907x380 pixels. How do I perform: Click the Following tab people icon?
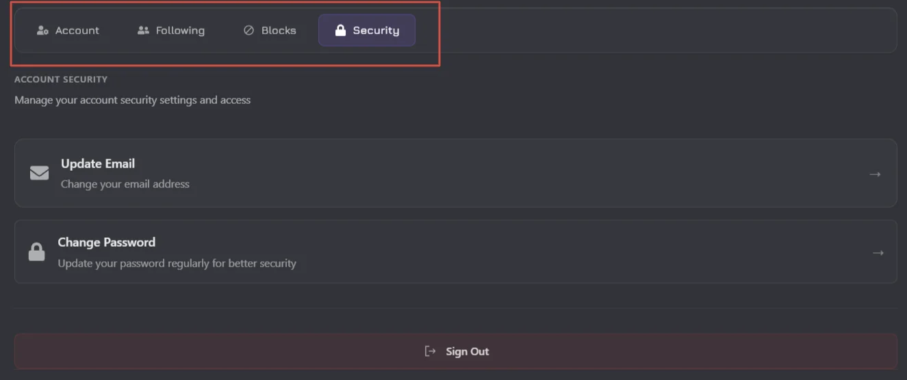click(x=143, y=31)
